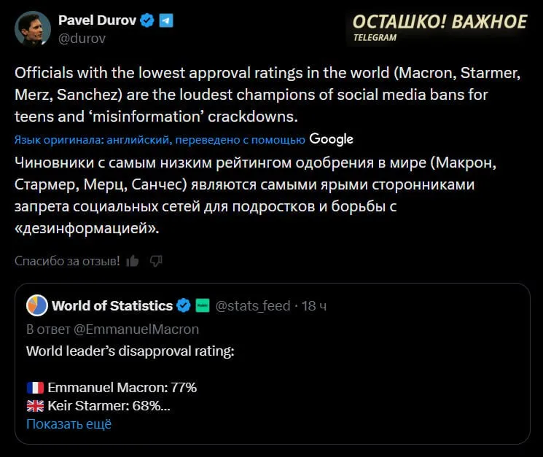
Task: Click the World of Statistics pie-chart avatar
Action: 36,305
